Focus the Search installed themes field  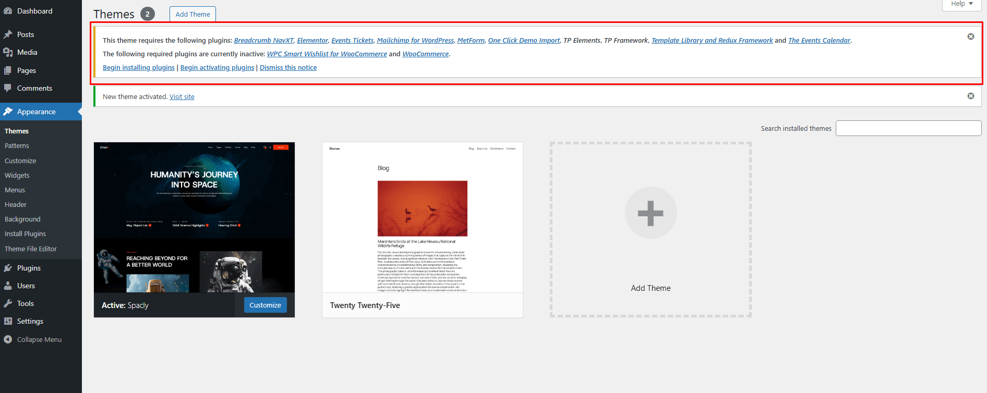908,128
